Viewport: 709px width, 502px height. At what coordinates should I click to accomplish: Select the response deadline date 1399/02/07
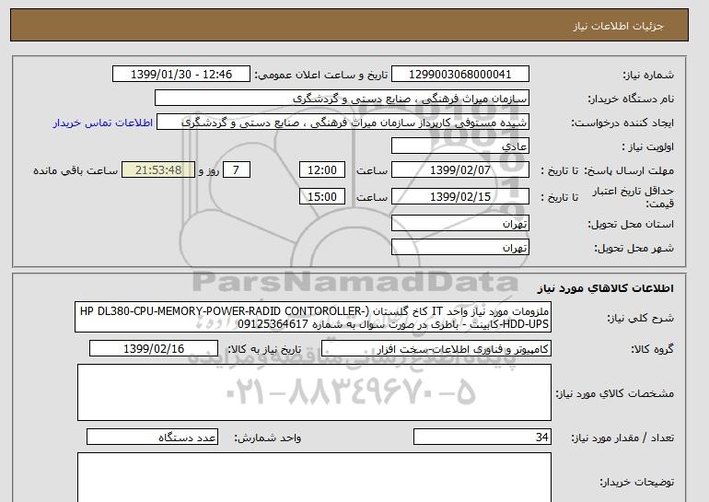click(x=459, y=170)
